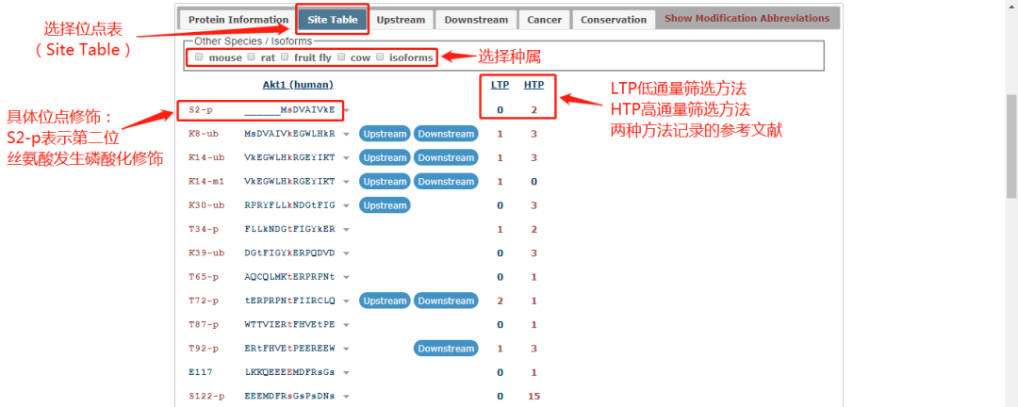Expand dropdown arrow for E117 row

click(x=346, y=372)
